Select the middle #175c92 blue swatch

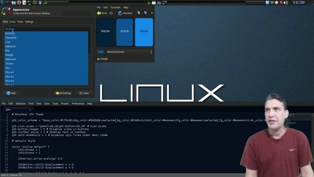coord(125,32)
